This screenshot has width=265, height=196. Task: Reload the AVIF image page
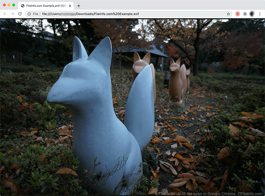pyautogui.click(x=20, y=14)
